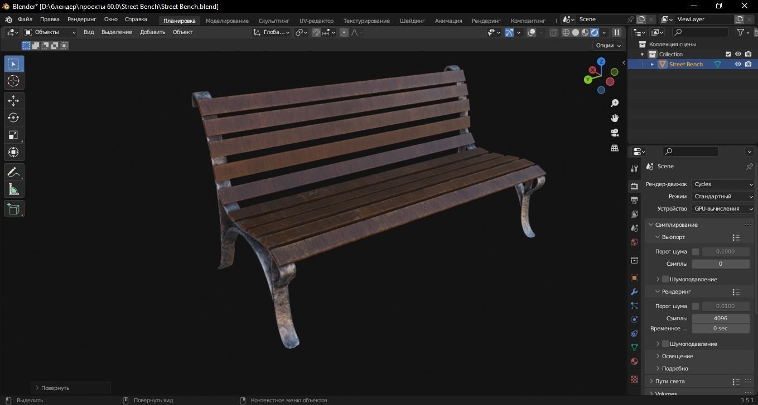
Task: Switch to the Моделирование workspace tab
Action: (x=227, y=21)
